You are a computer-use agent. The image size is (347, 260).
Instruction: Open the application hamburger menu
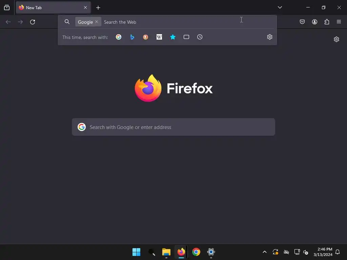coord(339,22)
